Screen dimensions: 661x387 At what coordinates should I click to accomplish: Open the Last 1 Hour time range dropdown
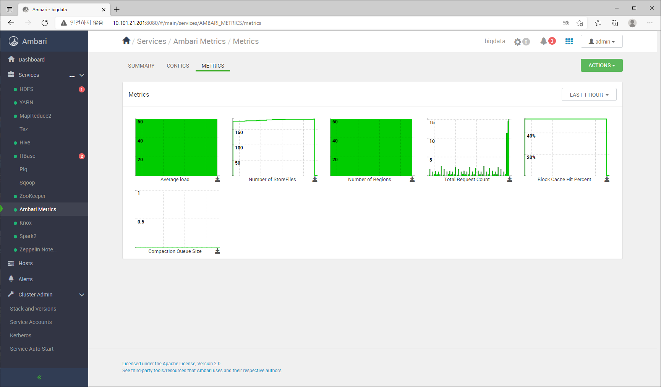point(589,95)
